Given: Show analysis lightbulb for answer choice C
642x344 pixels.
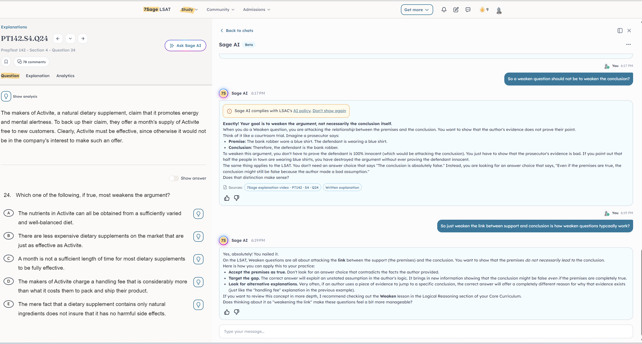Looking at the screenshot, I should pyautogui.click(x=198, y=259).
